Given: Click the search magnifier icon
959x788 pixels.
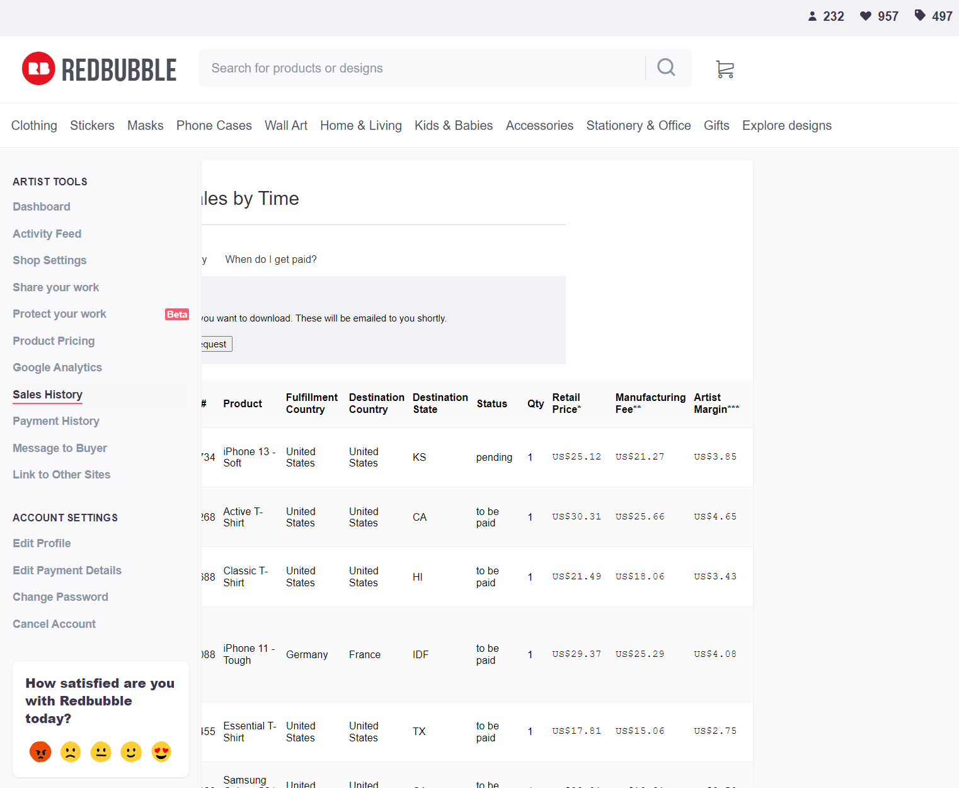Looking at the screenshot, I should tap(667, 67).
